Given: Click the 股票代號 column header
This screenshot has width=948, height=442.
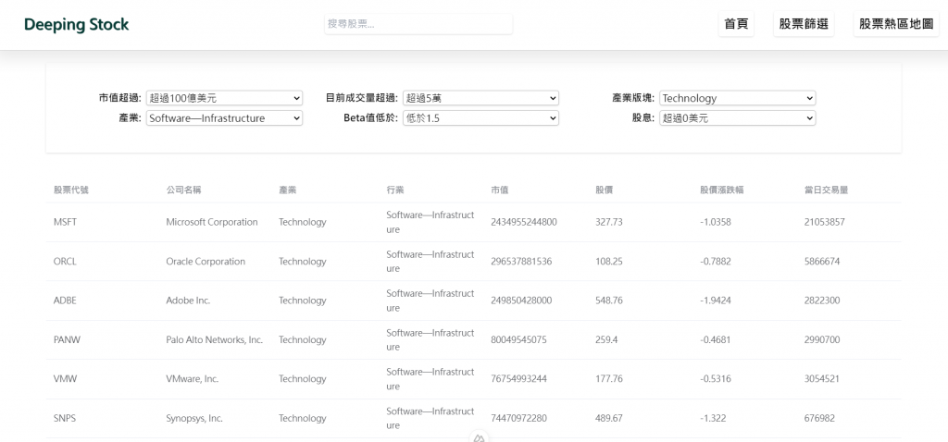Looking at the screenshot, I should click(x=71, y=190).
